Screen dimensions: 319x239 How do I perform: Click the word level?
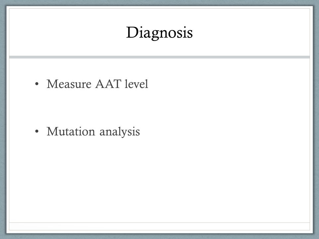137,84
